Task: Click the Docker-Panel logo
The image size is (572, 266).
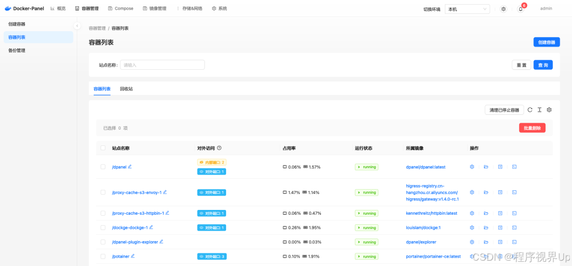Action: click(x=24, y=8)
